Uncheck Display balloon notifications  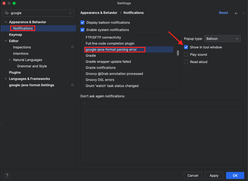coord(82,22)
